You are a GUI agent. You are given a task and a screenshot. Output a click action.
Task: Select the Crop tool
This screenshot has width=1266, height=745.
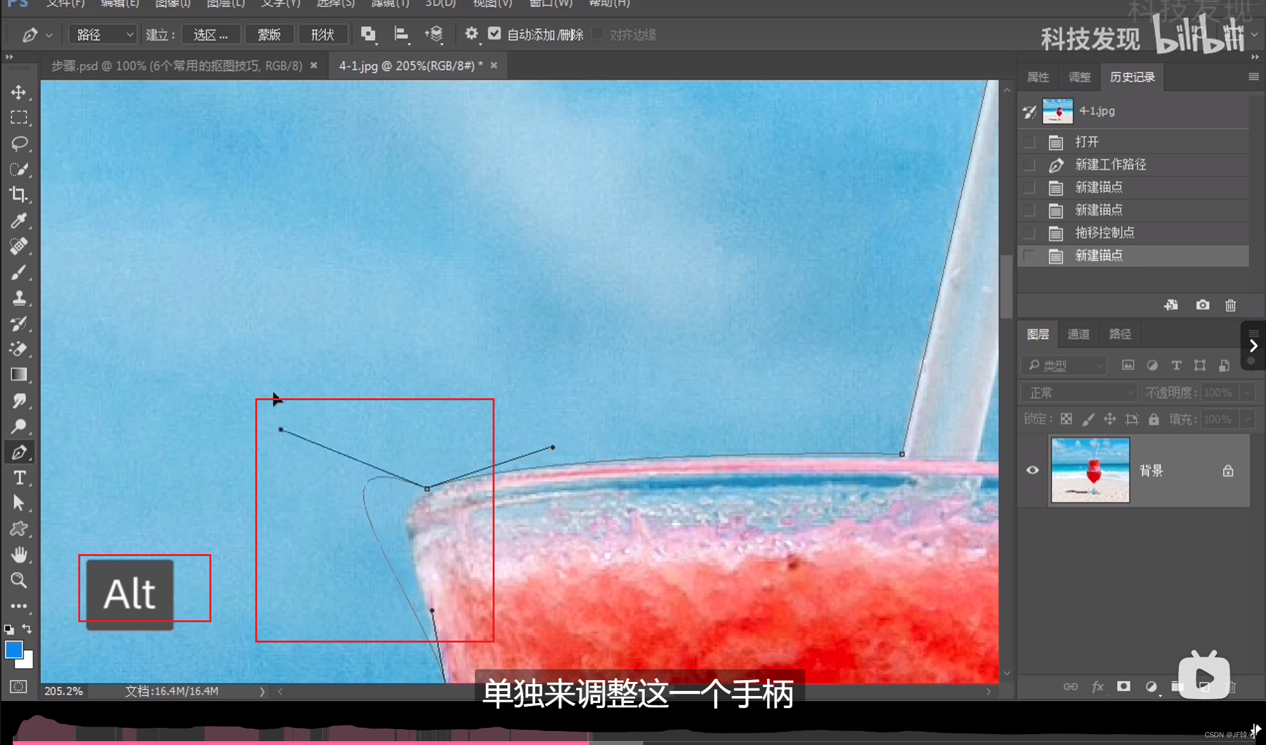point(18,195)
